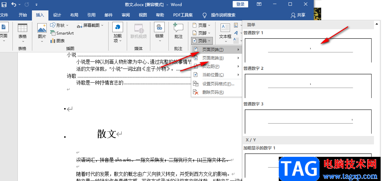Open the 文件 tab

(4, 15)
